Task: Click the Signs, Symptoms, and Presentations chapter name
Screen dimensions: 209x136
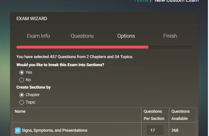Action: (55, 131)
